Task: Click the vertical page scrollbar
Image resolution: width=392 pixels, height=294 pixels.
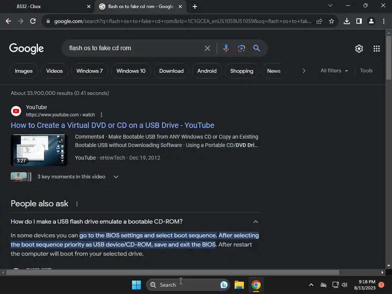Action: tap(389, 58)
